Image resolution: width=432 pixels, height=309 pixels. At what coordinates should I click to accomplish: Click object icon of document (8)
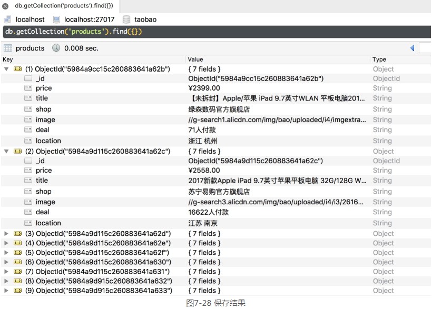[x=17, y=281]
